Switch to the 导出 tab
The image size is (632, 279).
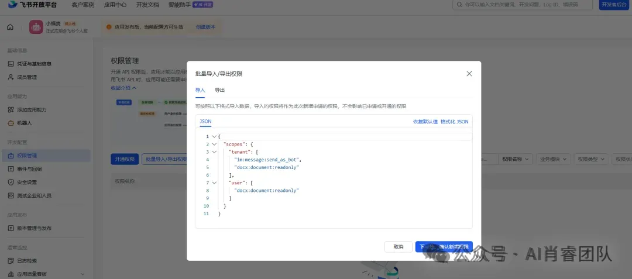(219, 90)
